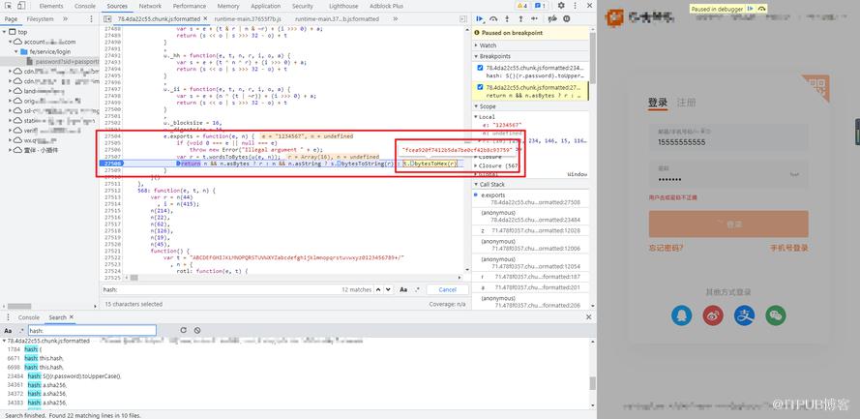
Task: Activate the inspect element picker icon
Action: pos(9,6)
